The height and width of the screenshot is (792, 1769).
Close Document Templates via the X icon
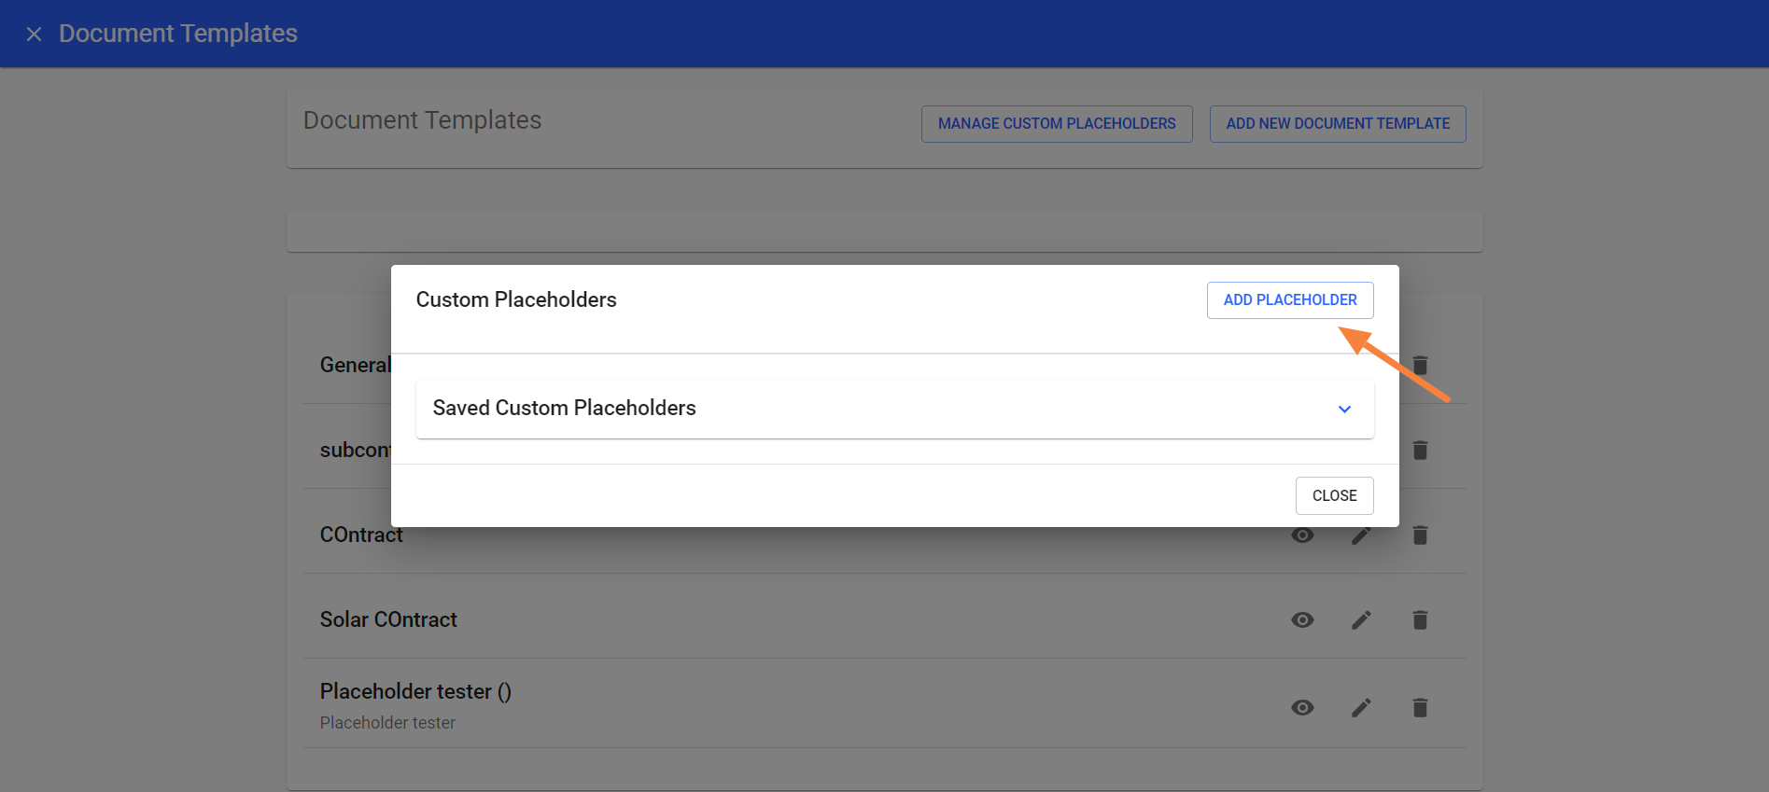(x=34, y=34)
